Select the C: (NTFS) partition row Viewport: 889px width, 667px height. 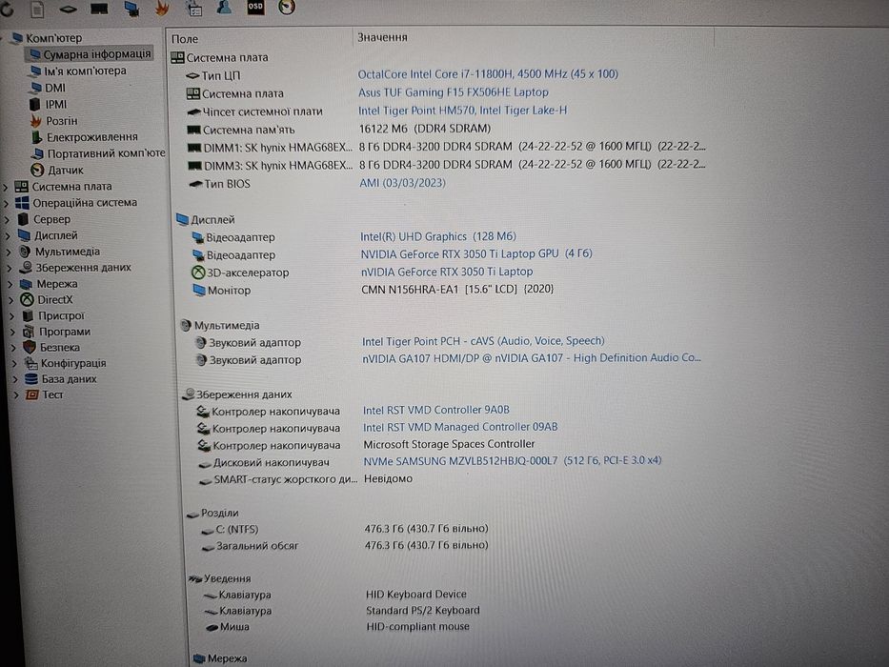[x=345, y=529]
